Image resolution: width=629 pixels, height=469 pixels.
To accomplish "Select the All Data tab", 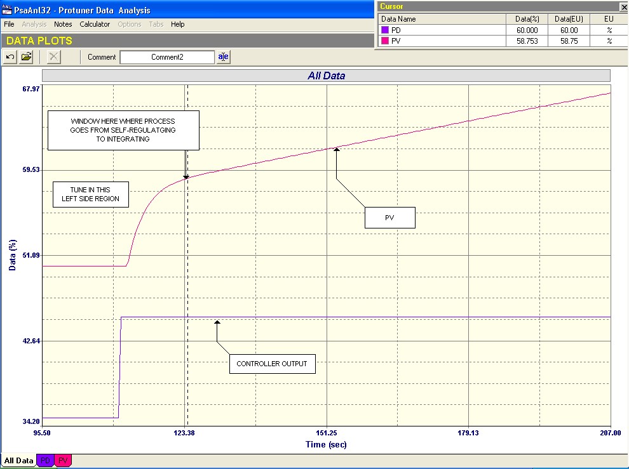I will coord(18,461).
